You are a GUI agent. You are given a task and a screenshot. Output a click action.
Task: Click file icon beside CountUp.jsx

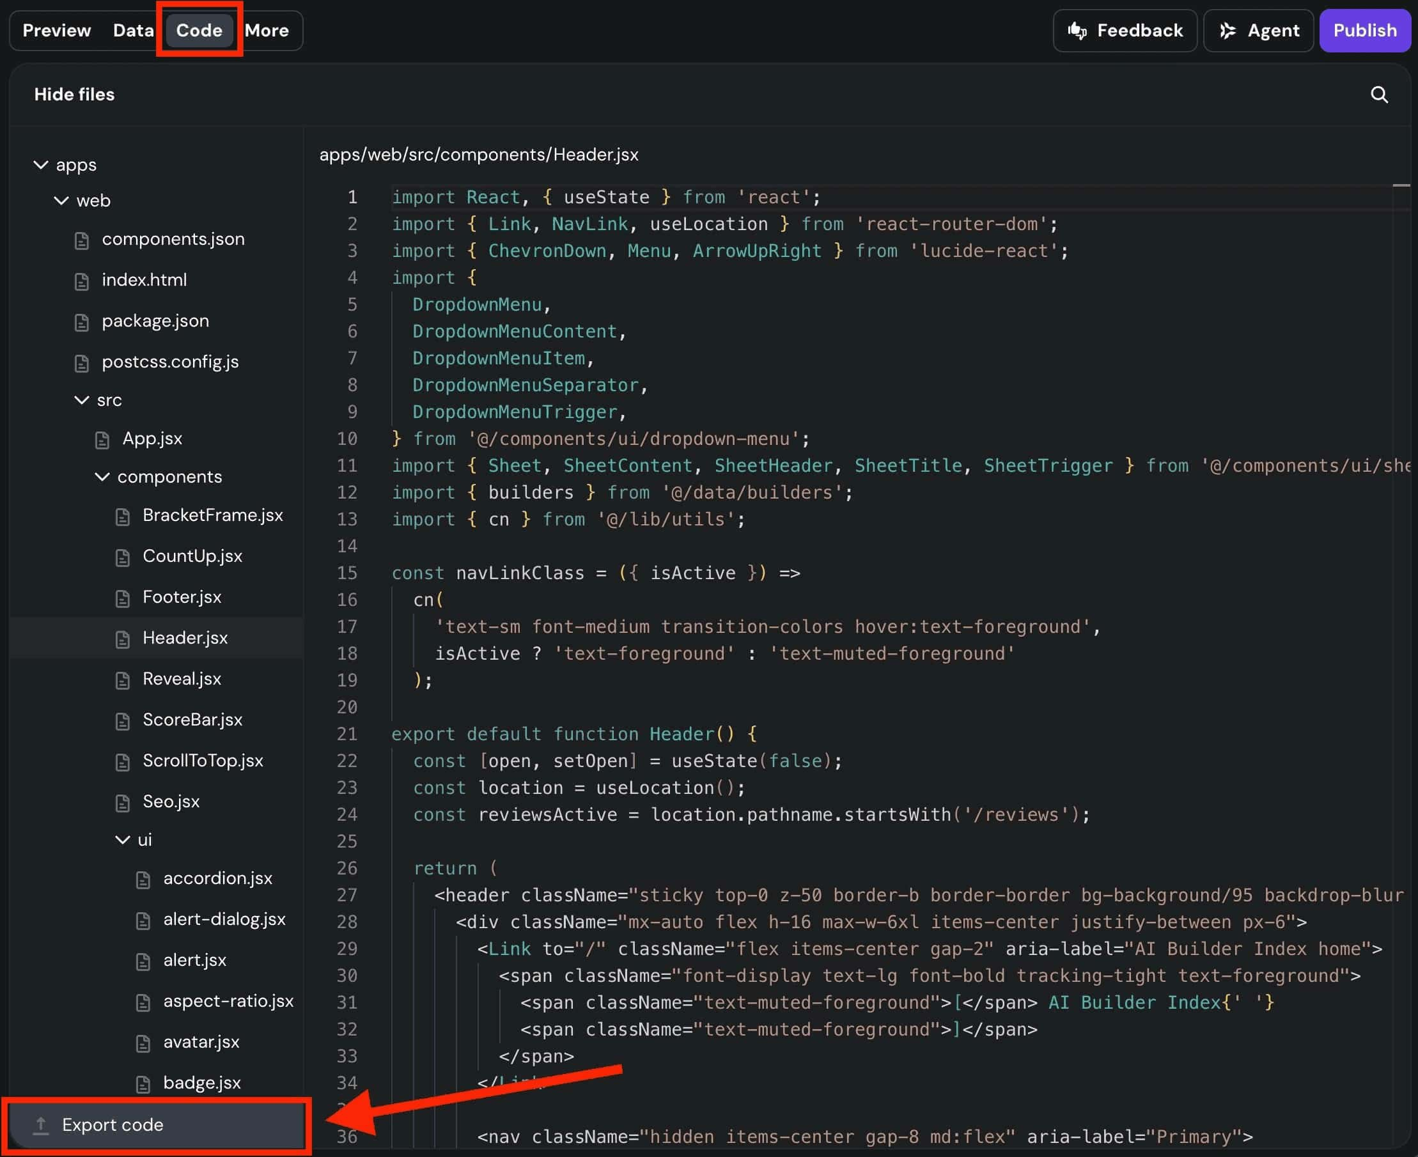123,557
